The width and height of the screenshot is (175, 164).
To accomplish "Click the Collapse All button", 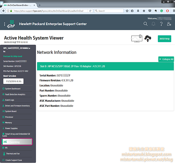I will pyautogui.click(x=166, y=59).
